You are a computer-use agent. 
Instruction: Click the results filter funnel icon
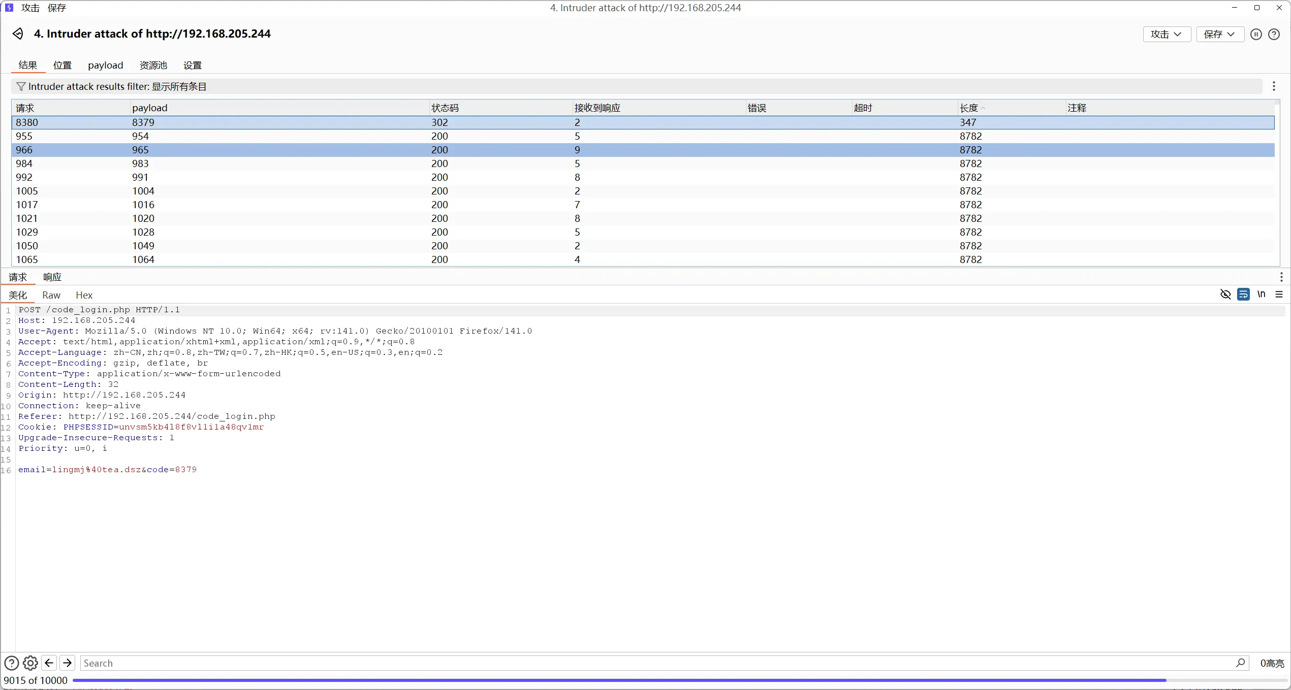point(21,87)
